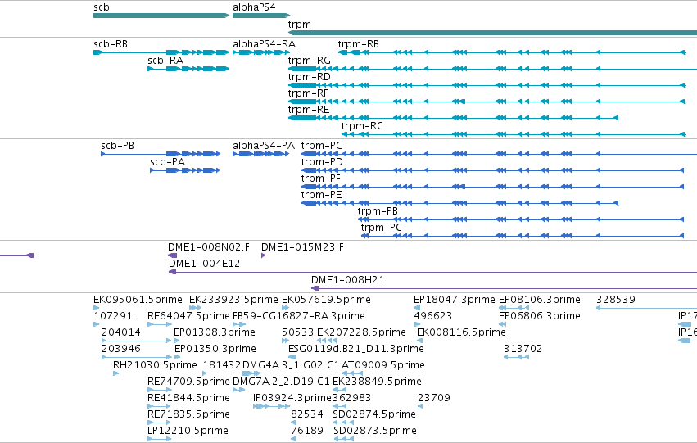Click the DME1-015M23.F clone label
The image size is (697, 443).
(302, 247)
